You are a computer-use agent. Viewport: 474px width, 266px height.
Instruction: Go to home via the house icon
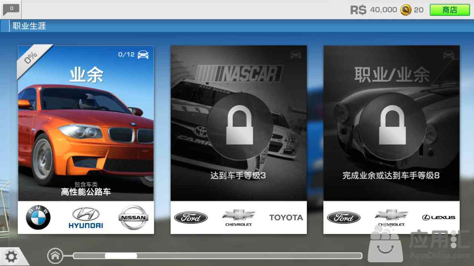coord(55,256)
